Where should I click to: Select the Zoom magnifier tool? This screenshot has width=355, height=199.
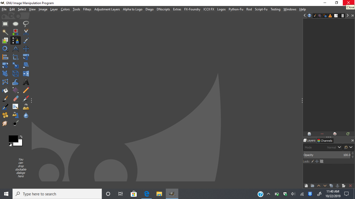(x=5, y=49)
